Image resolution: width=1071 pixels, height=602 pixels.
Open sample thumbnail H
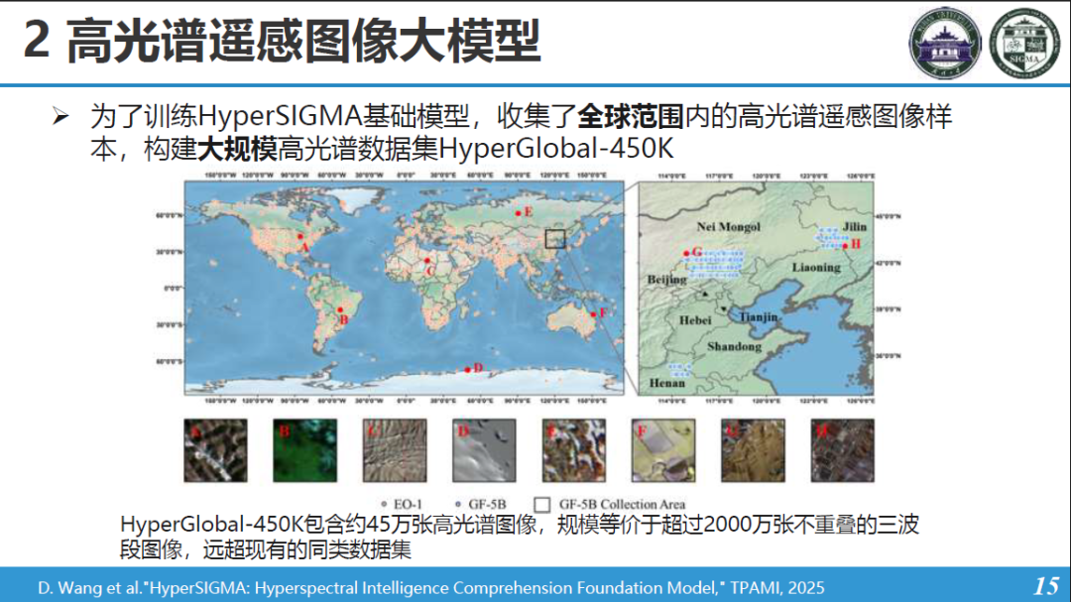(842, 450)
